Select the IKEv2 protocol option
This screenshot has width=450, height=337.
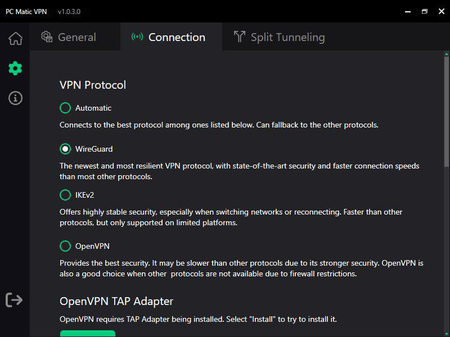65,195
